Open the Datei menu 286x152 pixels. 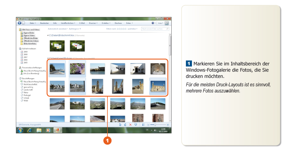(32, 23)
